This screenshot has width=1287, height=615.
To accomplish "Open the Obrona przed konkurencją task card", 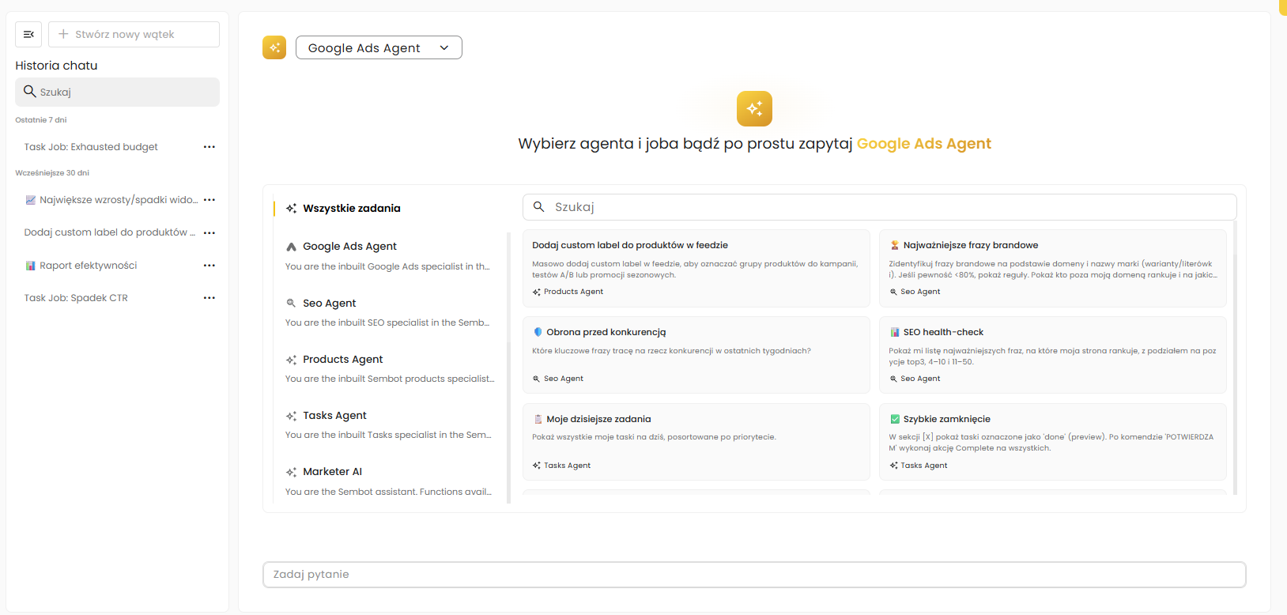I will (696, 354).
